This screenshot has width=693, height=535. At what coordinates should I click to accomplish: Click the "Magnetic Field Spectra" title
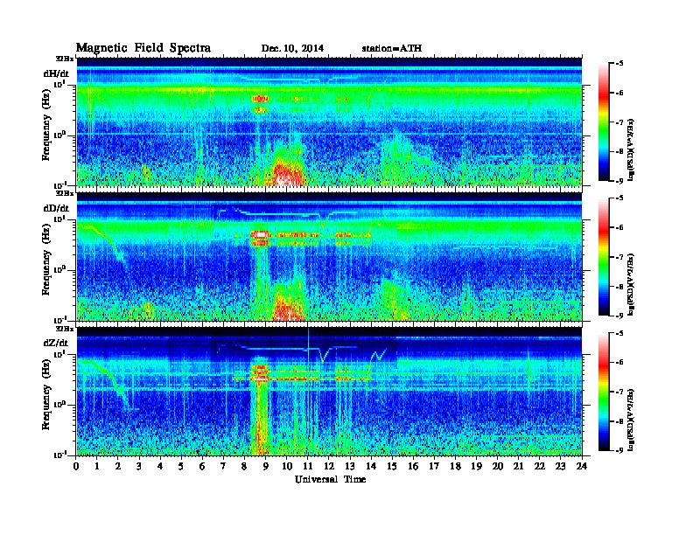(x=143, y=48)
